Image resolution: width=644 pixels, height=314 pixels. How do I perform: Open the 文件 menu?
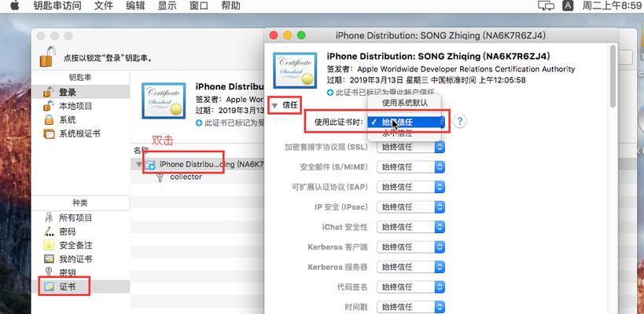coord(104,5)
